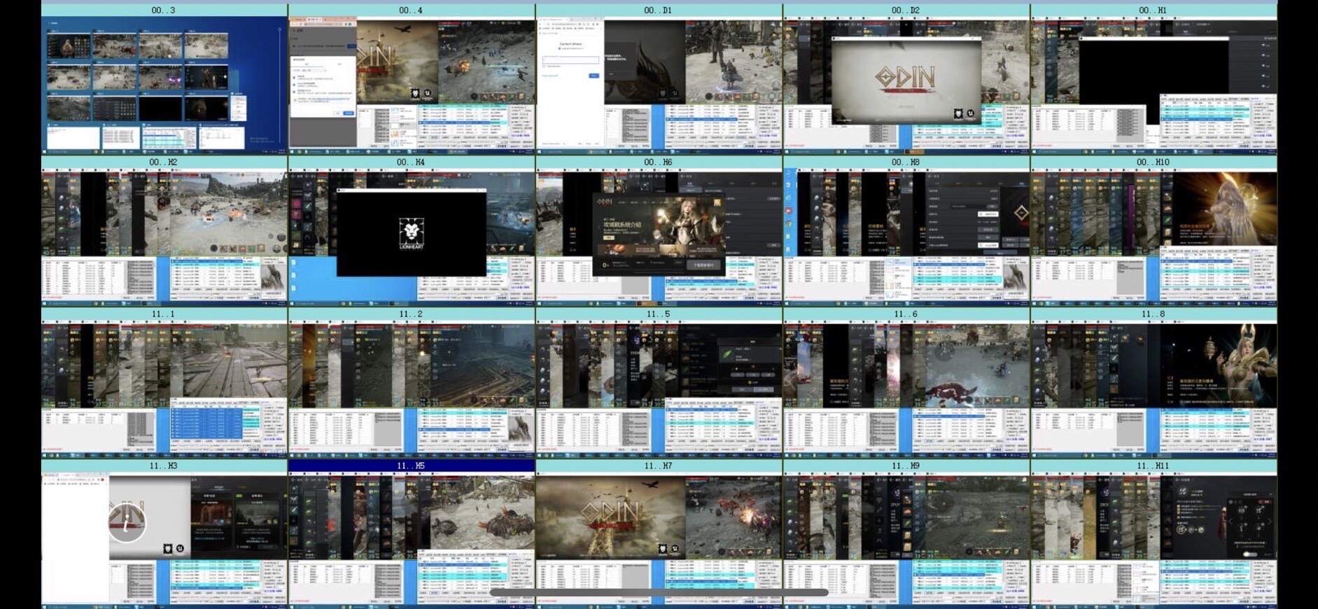
Task: Choose the highlighted 11..H5 desktop thumbnail
Action: pos(412,539)
